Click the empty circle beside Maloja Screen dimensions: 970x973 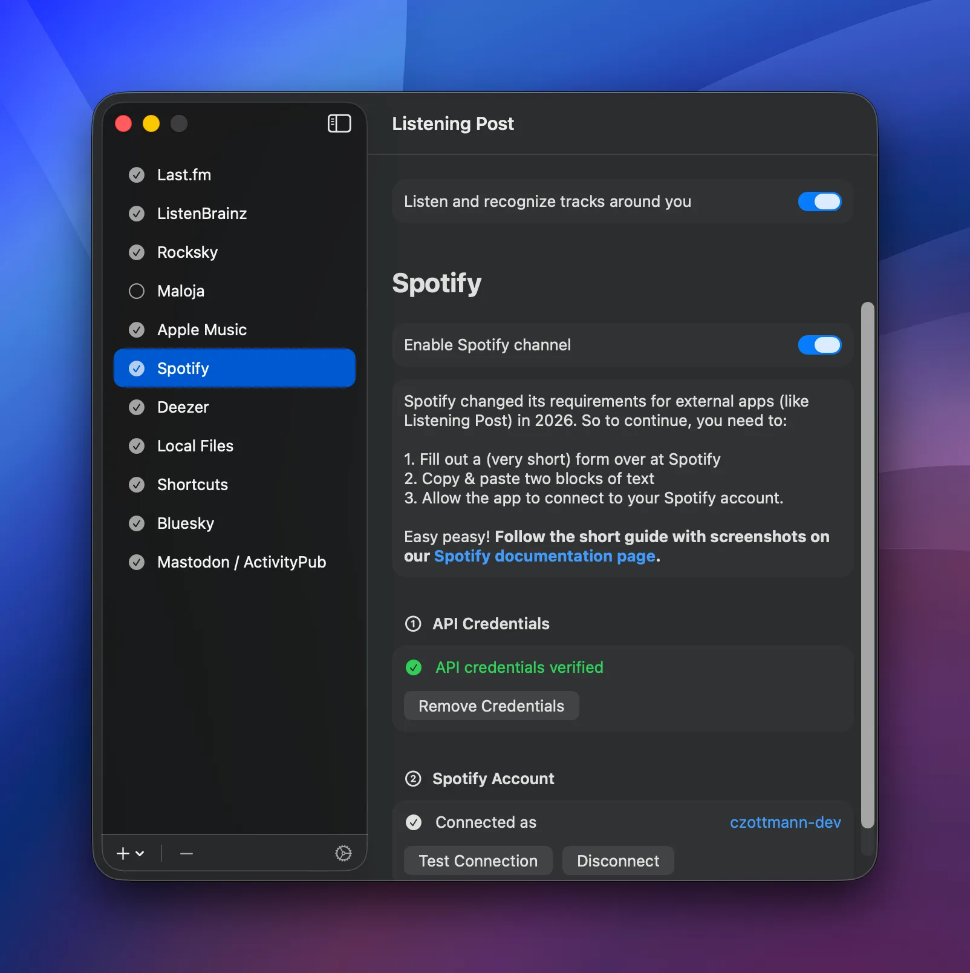[x=137, y=291]
